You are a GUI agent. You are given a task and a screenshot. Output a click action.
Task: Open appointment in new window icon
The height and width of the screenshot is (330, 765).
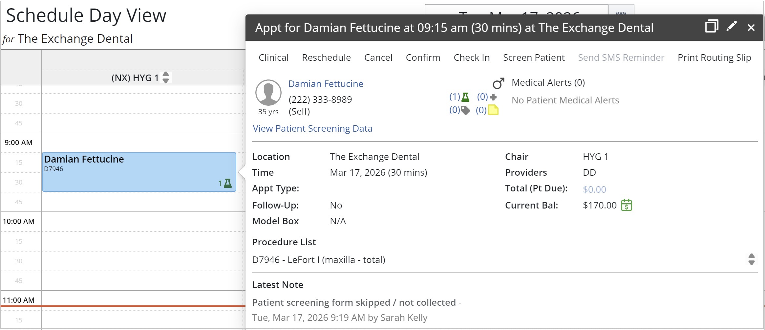tap(712, 27)
